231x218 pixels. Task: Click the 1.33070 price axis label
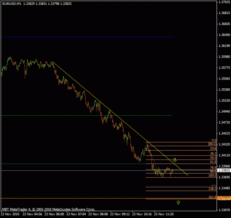(224, 210)
